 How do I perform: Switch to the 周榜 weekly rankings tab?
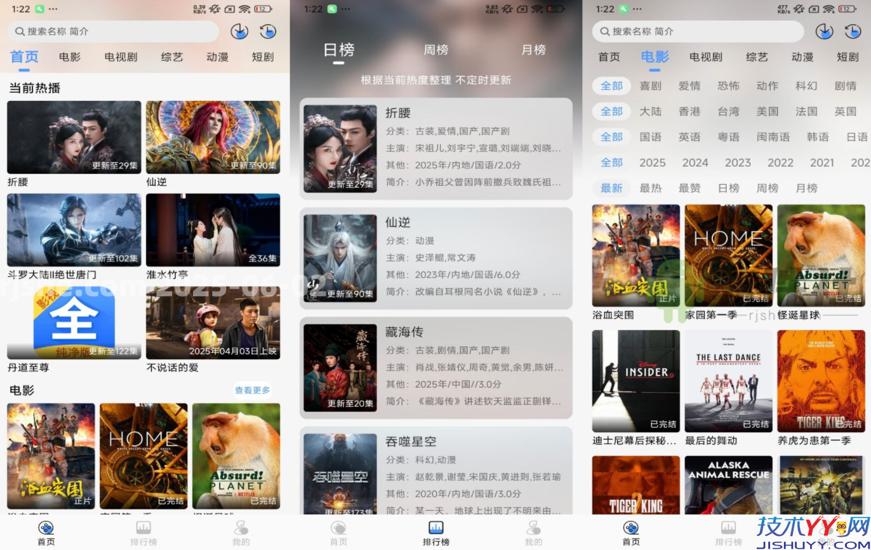[x=435, y=50]
